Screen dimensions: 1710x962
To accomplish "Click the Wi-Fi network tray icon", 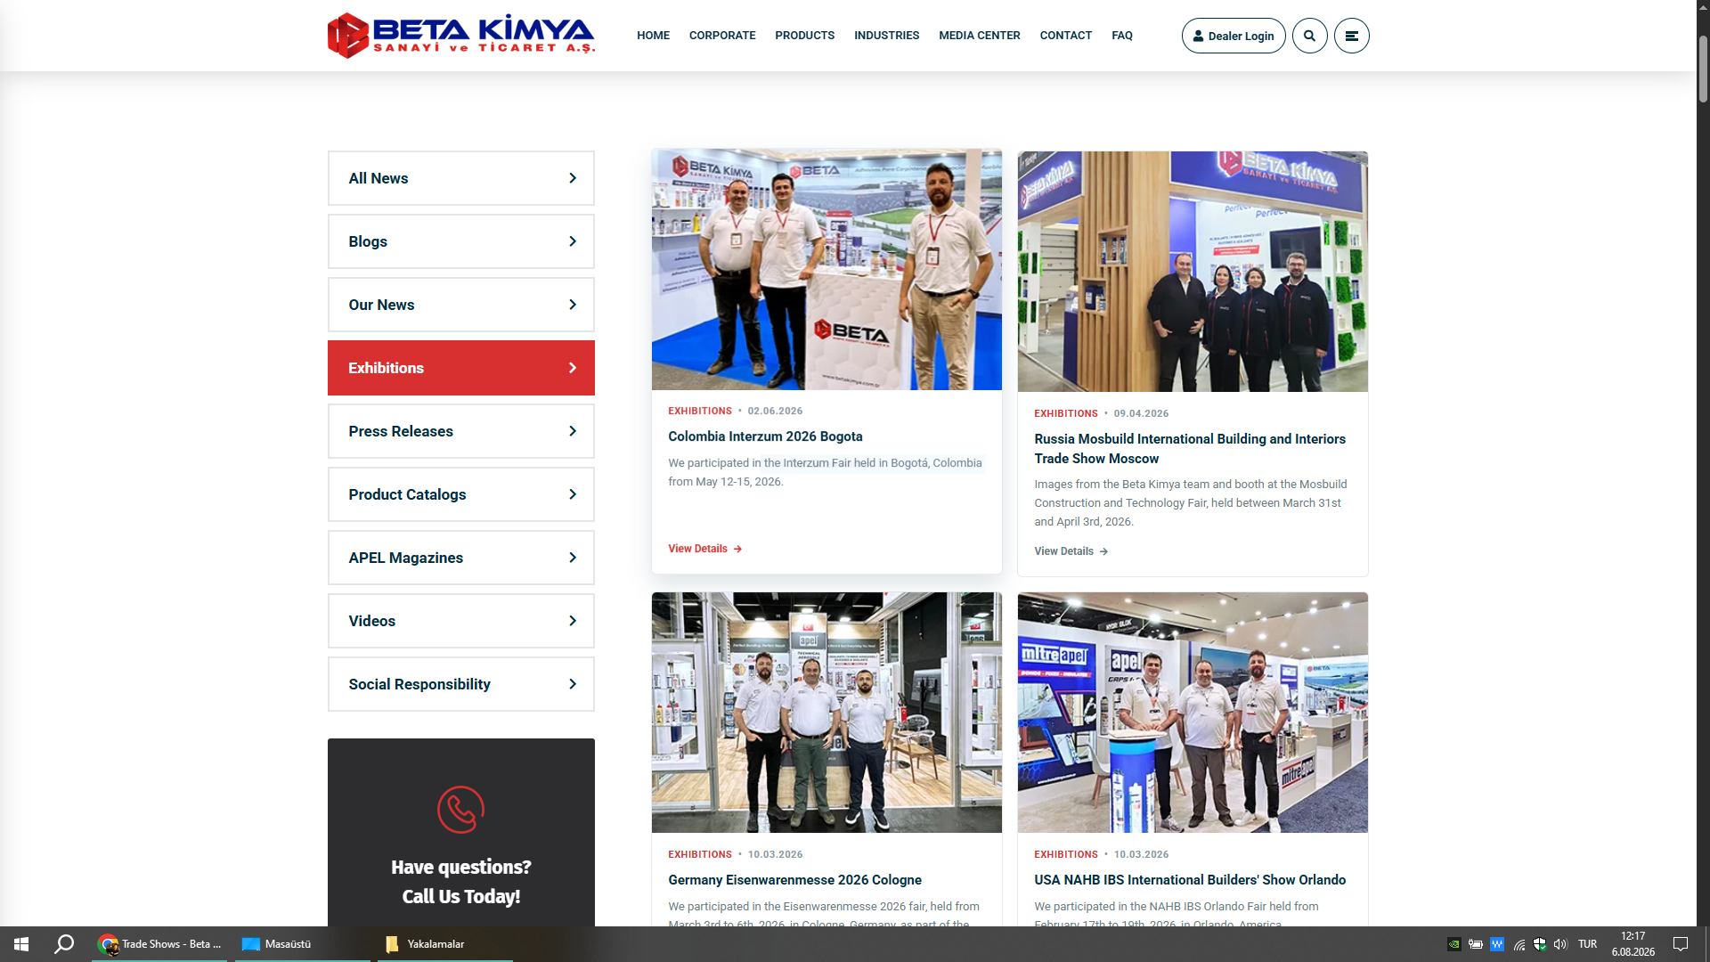I will tap(1519, 944).
